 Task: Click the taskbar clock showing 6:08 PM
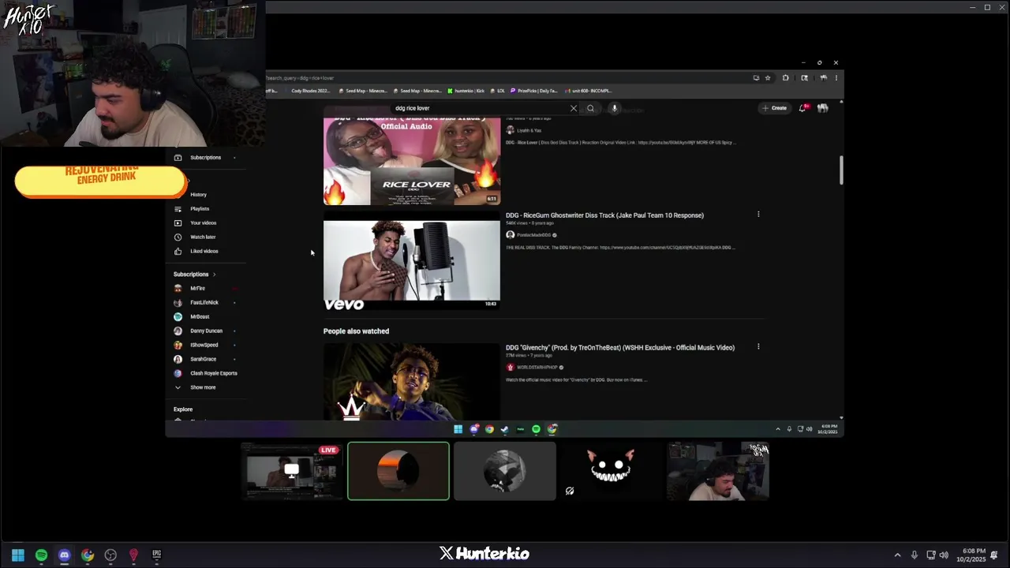coord(971,555)
